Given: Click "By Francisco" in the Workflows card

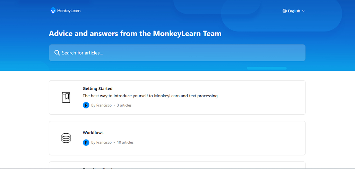Looking at the screenshot, I should pyautogui.click(x=102, y=143).
